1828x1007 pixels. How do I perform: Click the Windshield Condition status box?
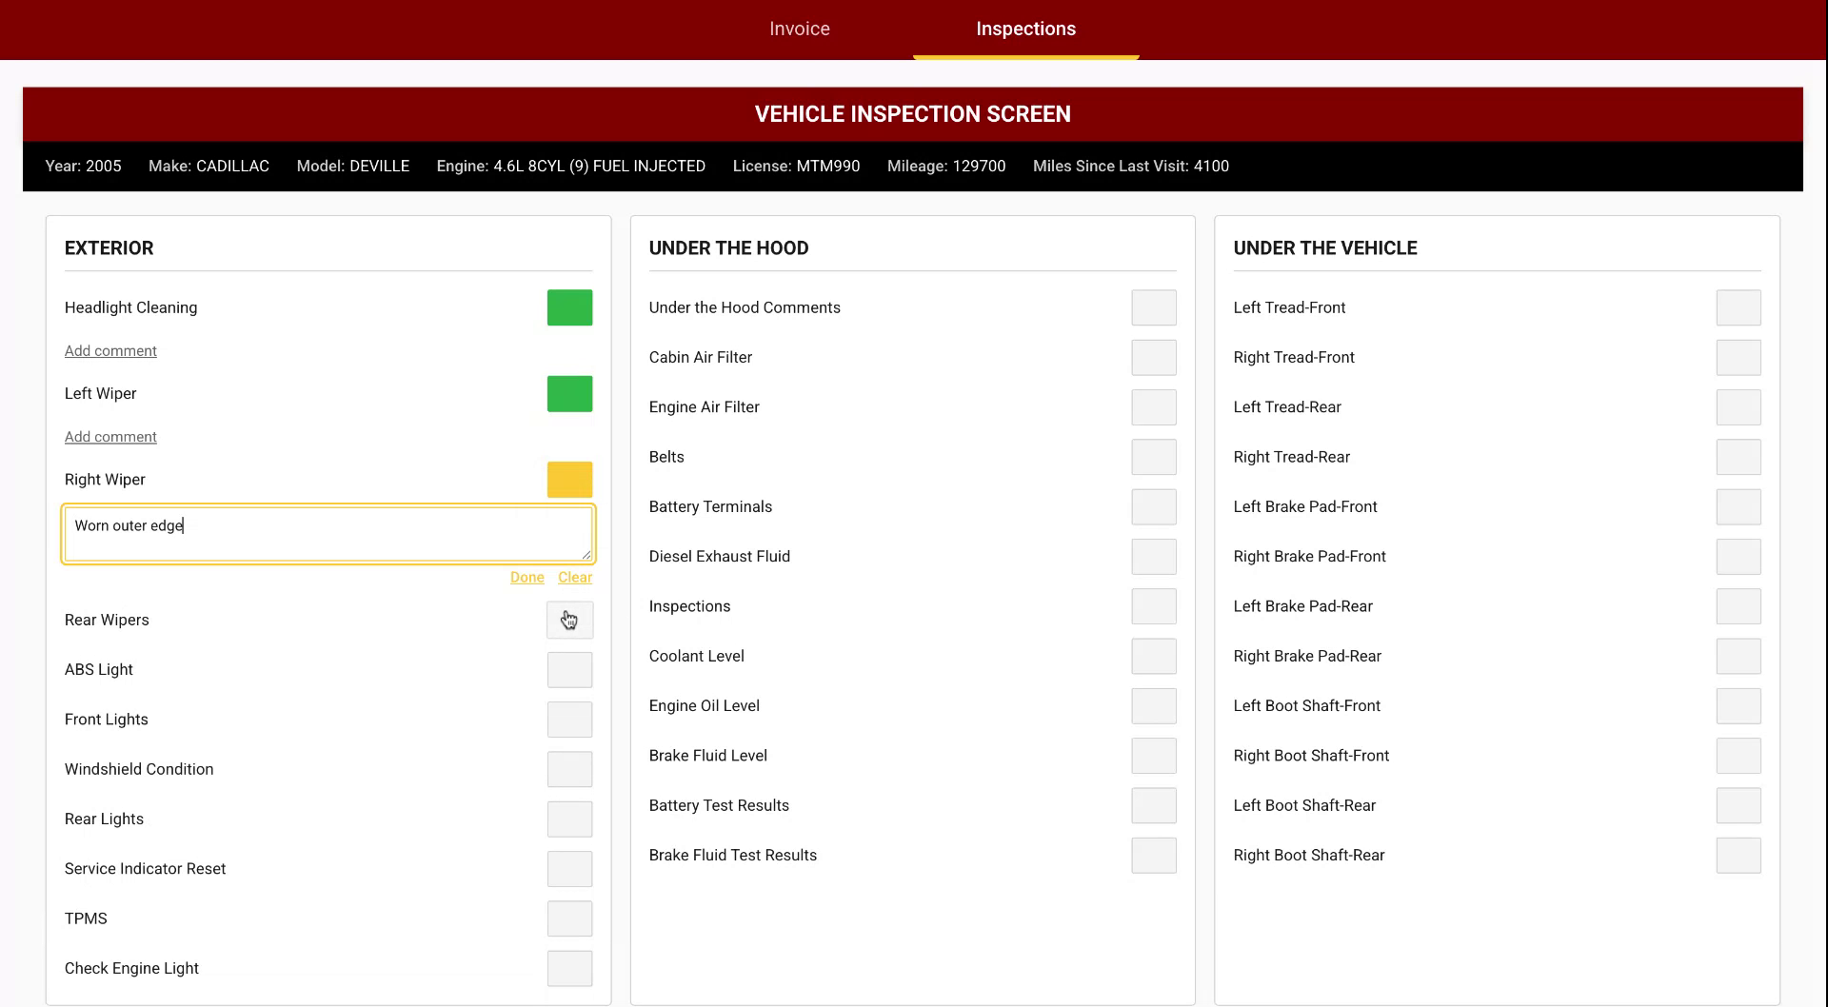(568, 769)
